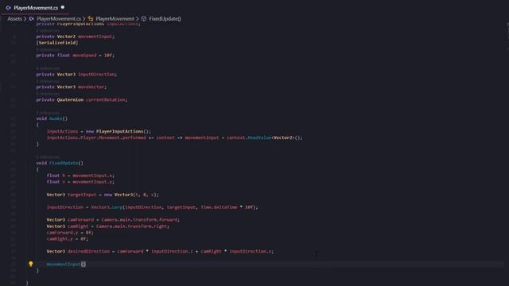Click the movementInput() text on the current line
The image size is (509, 286).
coord(66,264)
